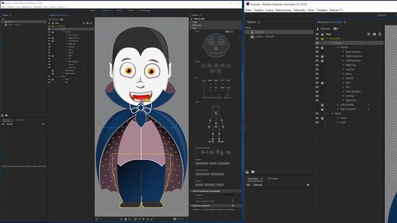Screen dimensions: 397x223
Task: Toggle the crown icon on Left Quarter row, right window
Action: [x=323, y=105]
